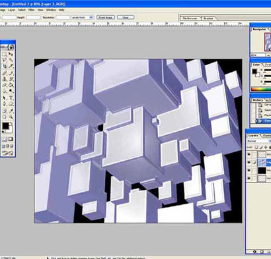This screenshot has height=259, width=271.
Task: Open the Select menu
Action: [22, 10]
